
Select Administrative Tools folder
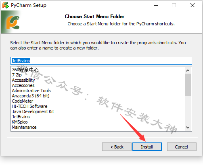pyautogui.click(x=31, y=91)
